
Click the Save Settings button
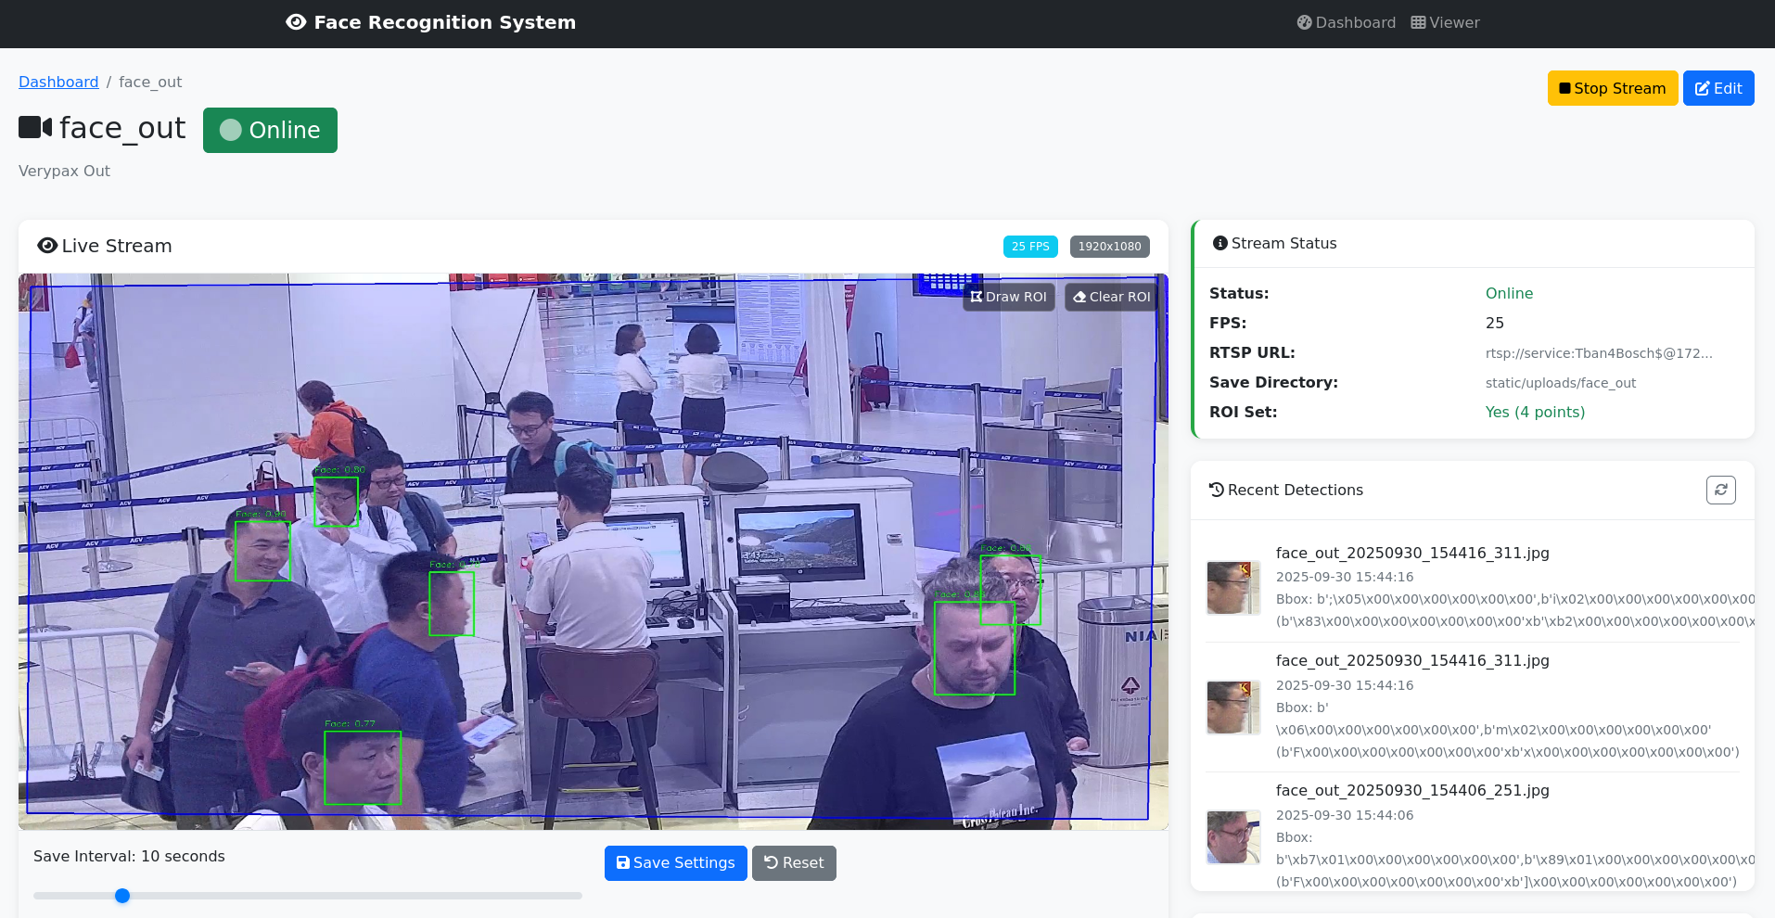[675, 863]
